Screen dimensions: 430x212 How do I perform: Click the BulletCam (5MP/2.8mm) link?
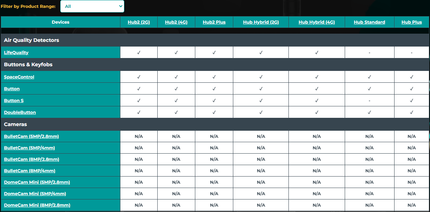click(31, 136)
